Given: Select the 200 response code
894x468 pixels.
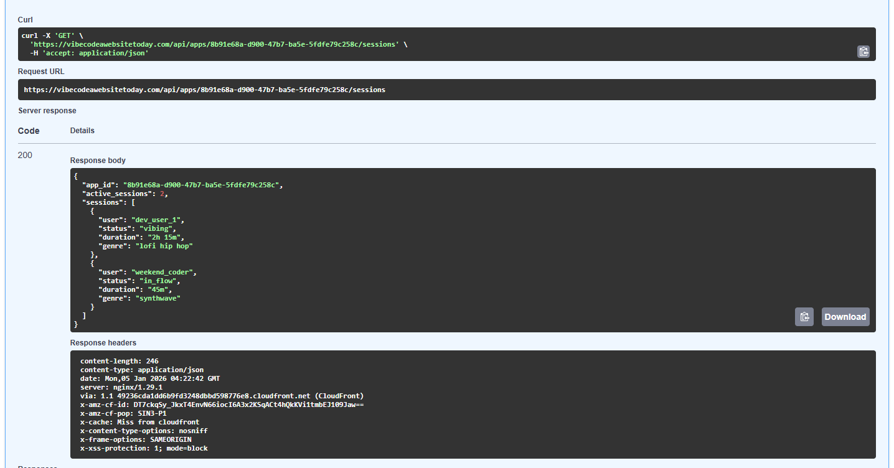Looking at the screenshot, I should (25, 155).
